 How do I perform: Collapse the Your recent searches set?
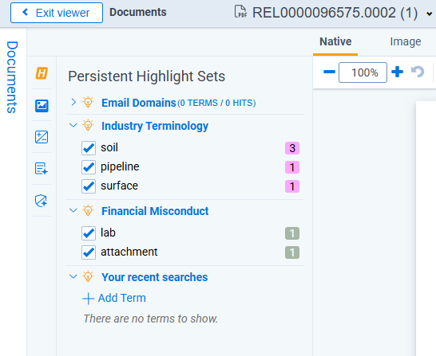pyautogui.click(x=73, y=276)
